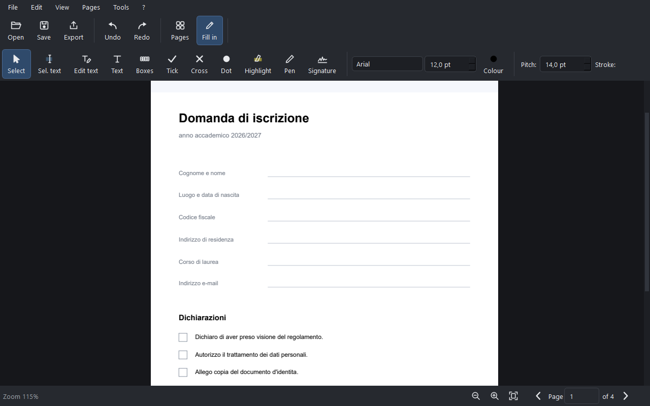650x406 pixels.
Task: Redo the last undone action
Action: coord(142,30)
